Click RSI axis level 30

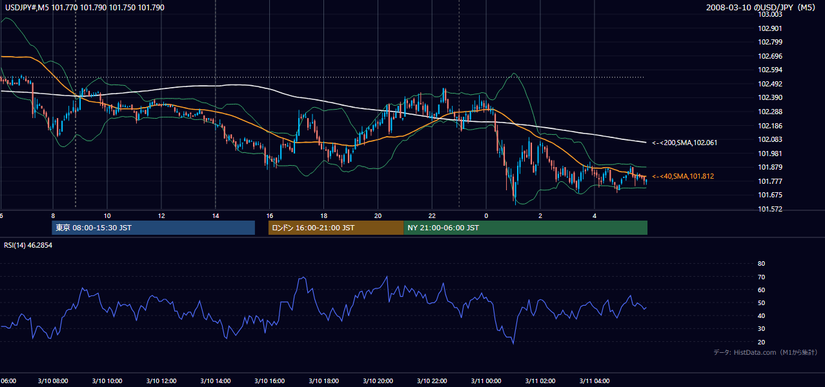tap(761, 328)
